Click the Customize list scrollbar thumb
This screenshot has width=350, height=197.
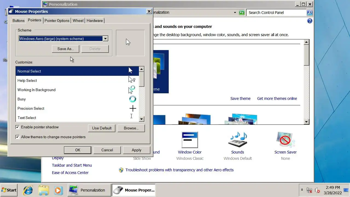[x=141, y=79]
